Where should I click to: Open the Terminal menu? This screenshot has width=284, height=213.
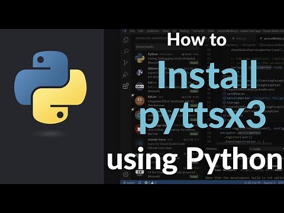point(198,31)
